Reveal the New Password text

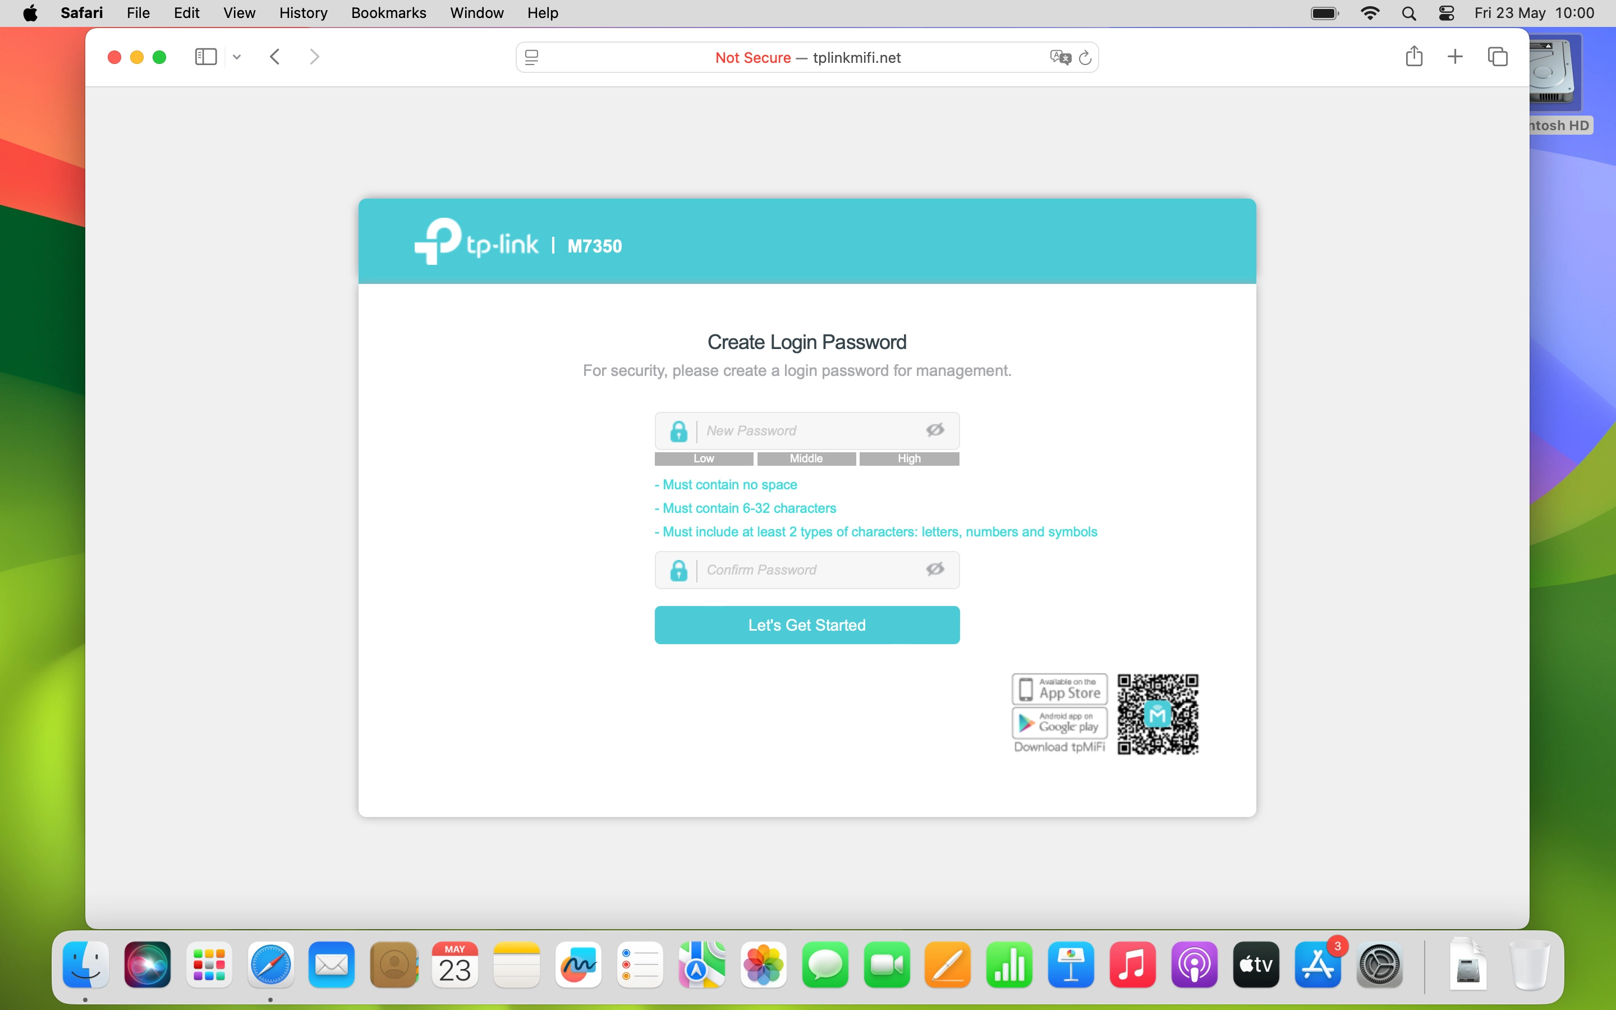coord(935,429)
